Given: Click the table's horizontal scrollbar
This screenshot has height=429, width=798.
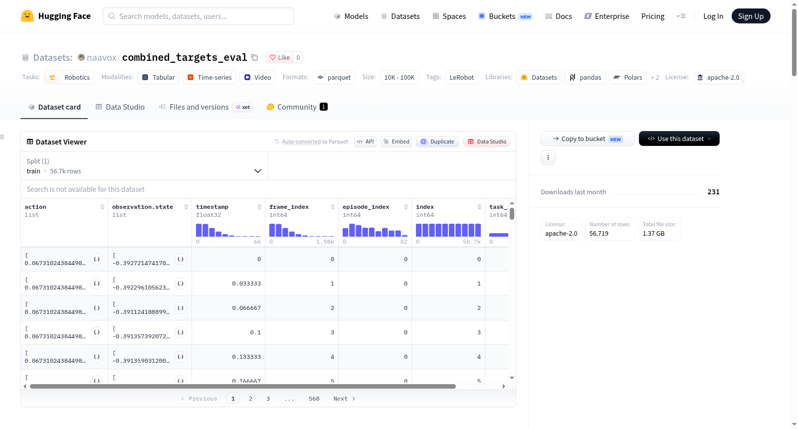Looking at the screenshot, I should [x=243, y=386].
